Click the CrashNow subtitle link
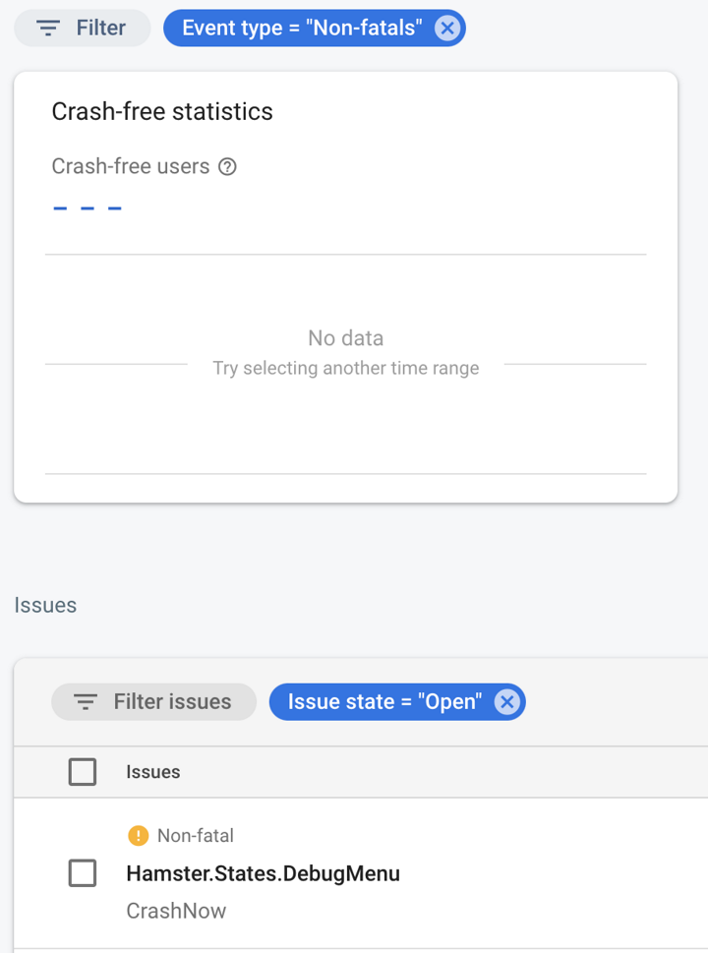This screenshot has height=953, width=708. (x=176, y=911)
